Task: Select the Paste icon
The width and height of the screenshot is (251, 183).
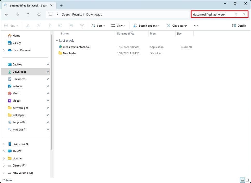Action: pyautogui.click(x=49, y=25)
